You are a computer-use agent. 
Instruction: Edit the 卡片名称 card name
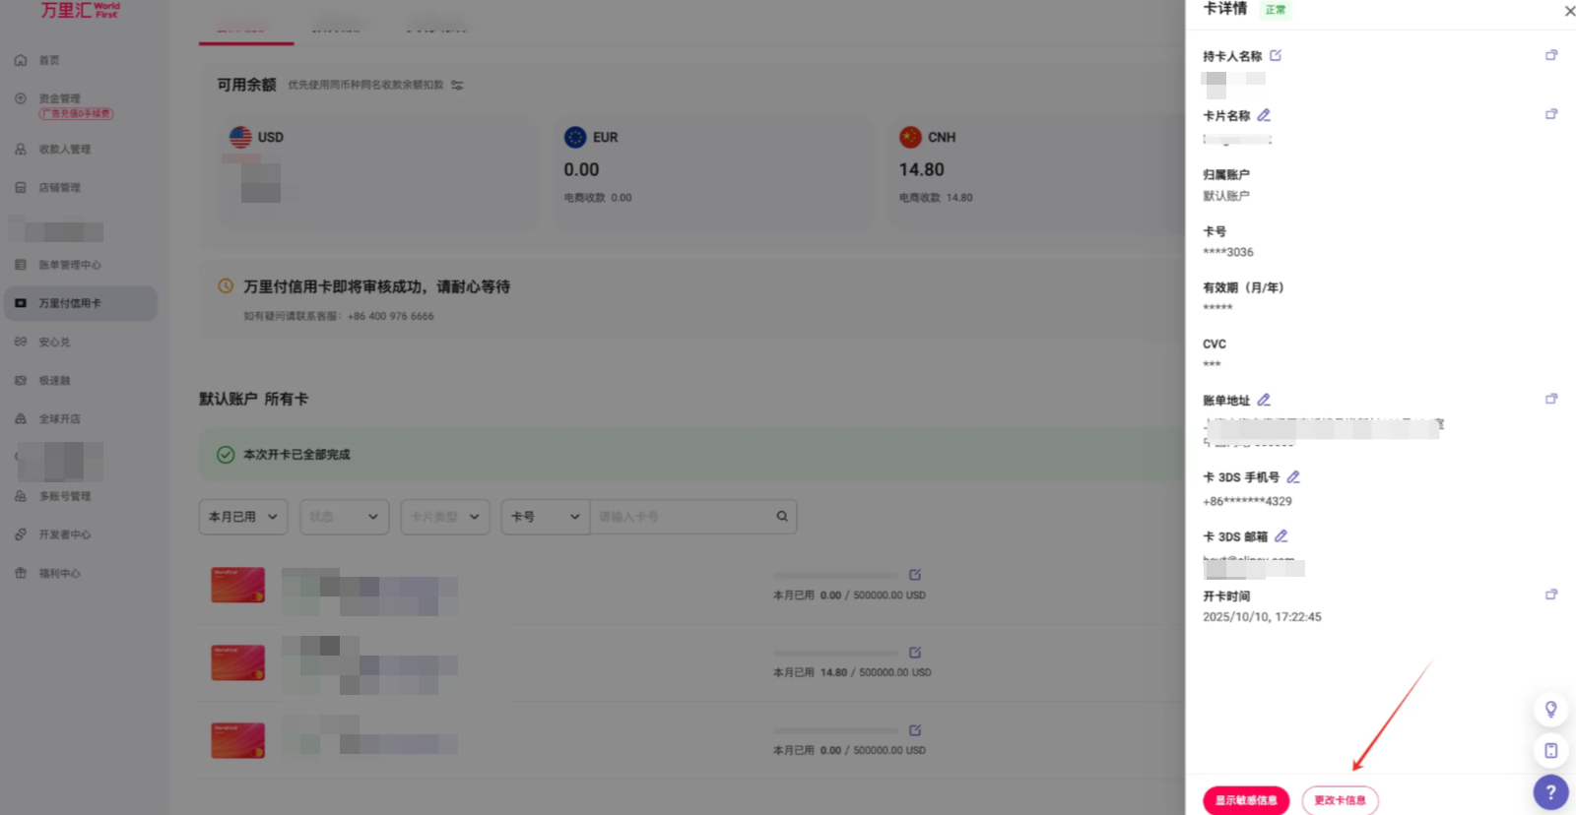tap(1264, 115)
